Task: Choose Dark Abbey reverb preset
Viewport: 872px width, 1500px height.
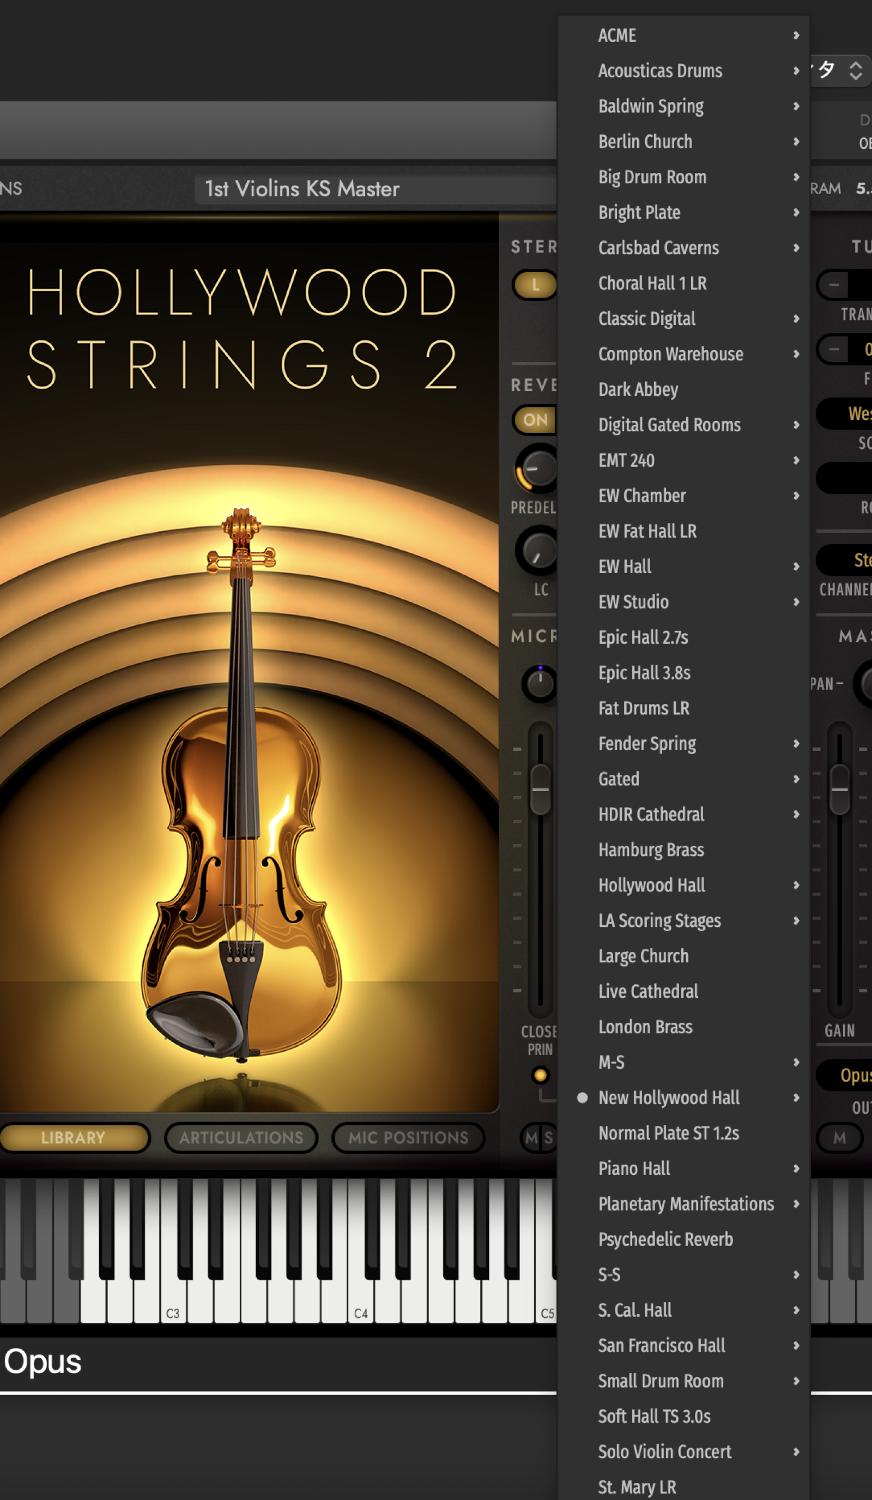Action: [x=683, y=390]
